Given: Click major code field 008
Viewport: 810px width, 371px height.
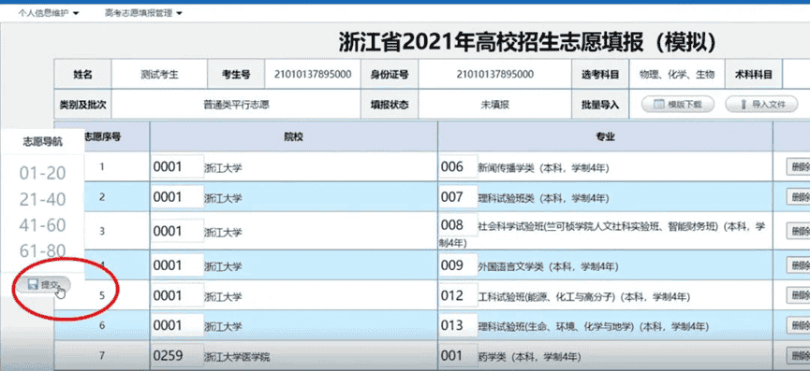Looking at the screenshot, I should [458, 224].
